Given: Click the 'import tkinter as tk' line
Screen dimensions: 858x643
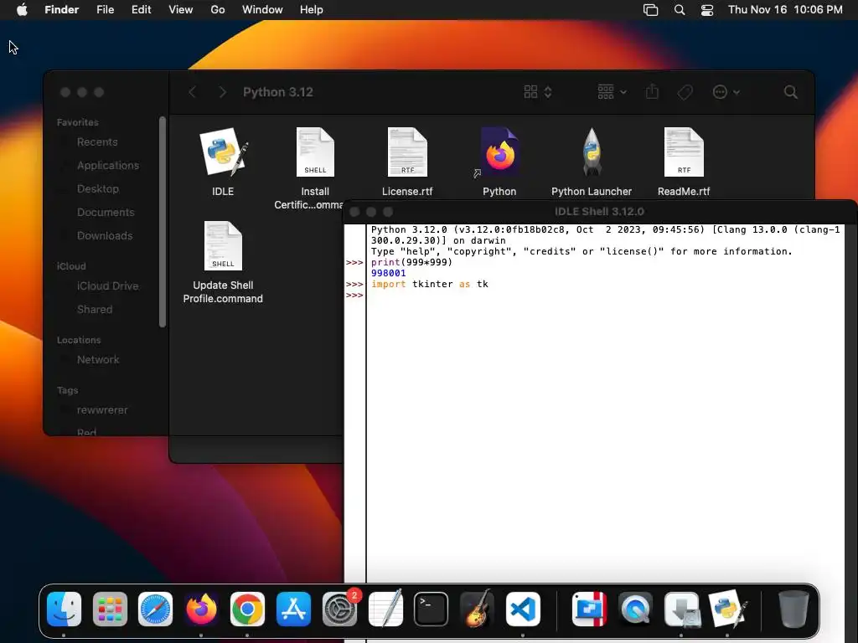Looking at the screenshot, I should 430,285.
